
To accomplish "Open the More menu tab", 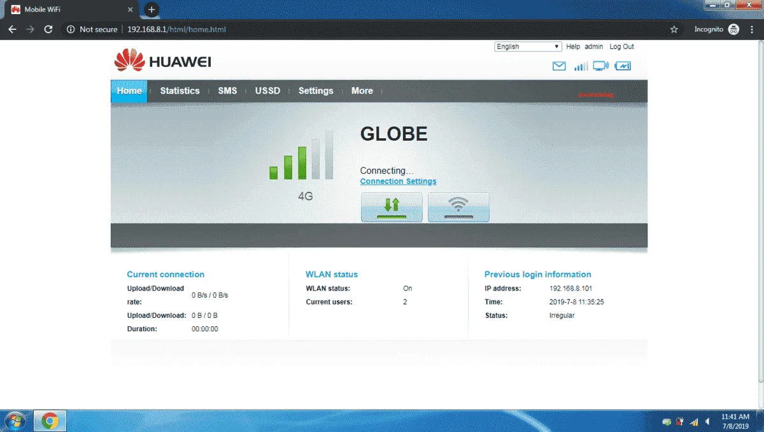I will (x=362, y=90).
